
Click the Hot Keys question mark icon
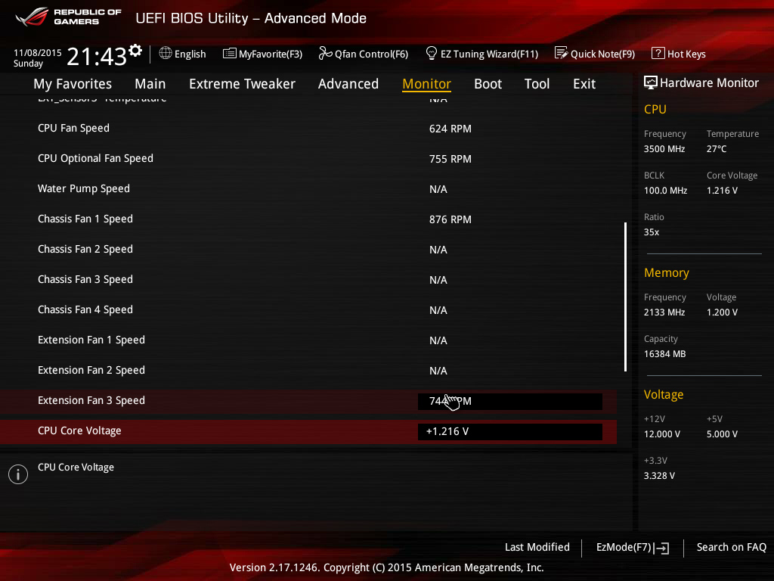click(658, 54)
